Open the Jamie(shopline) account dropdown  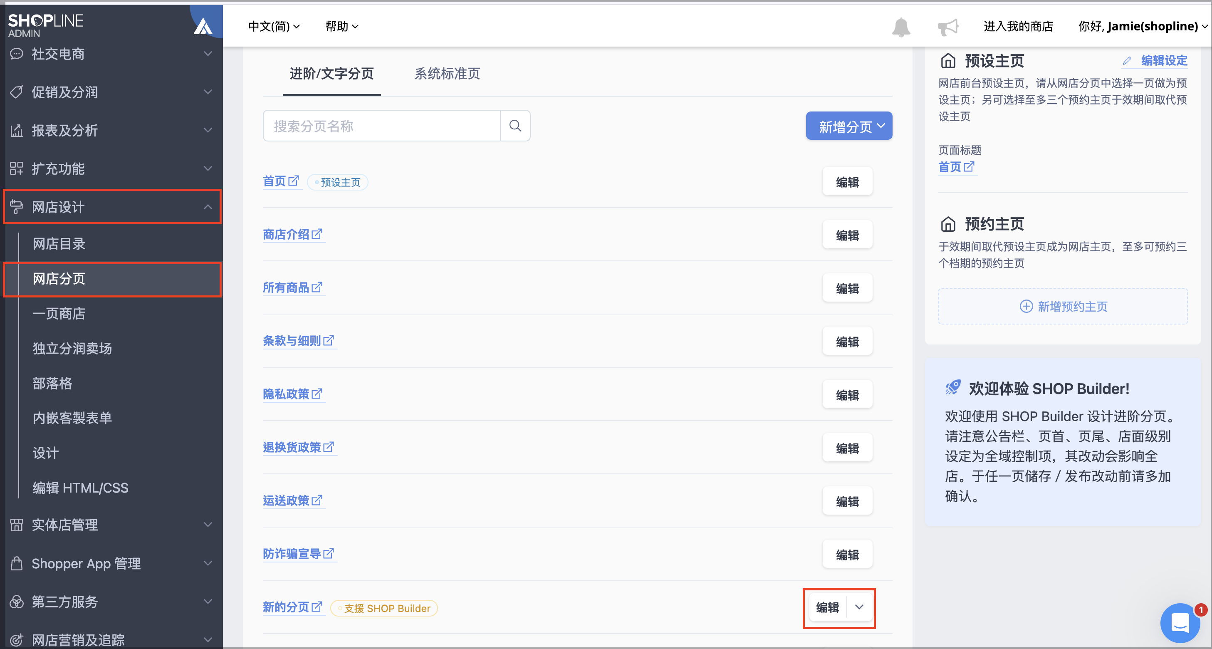[x=1143, y=26]
